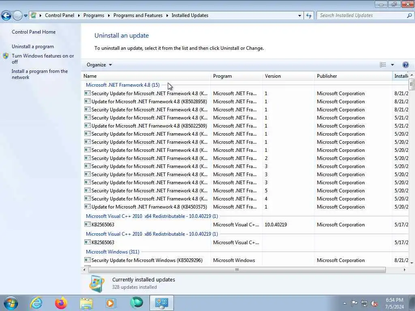Click icon of the KB5029296 update row
Viewport: 415px width, 311px height.
[x=88, y=260]
